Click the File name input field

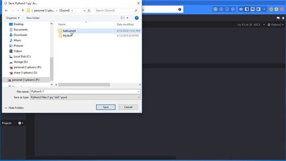point(85,91)
